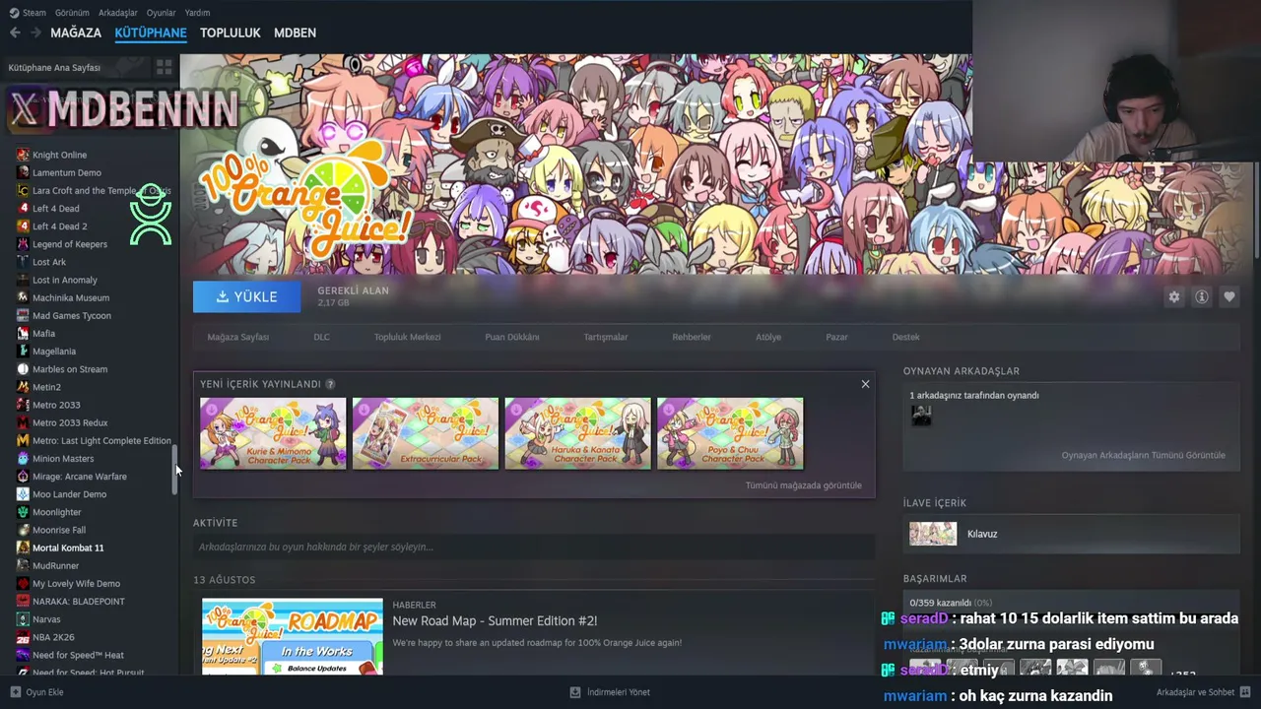Open the Road Map news thumbnail

[x=293, y=636]
